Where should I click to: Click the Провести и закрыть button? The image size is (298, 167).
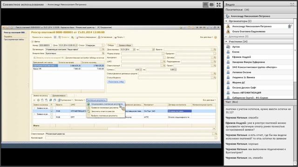click(42, 37)
